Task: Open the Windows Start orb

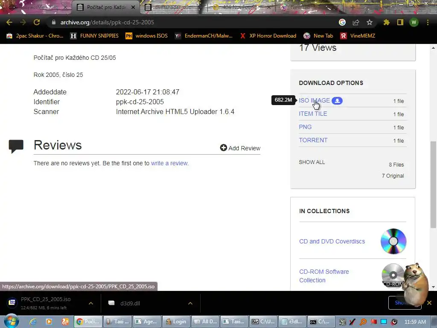Action: [12, 321]
